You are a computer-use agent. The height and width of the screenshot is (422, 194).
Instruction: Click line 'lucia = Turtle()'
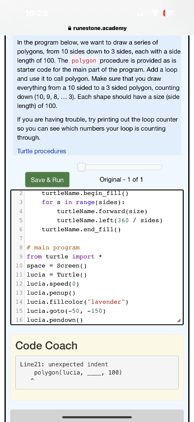[57, 275]
